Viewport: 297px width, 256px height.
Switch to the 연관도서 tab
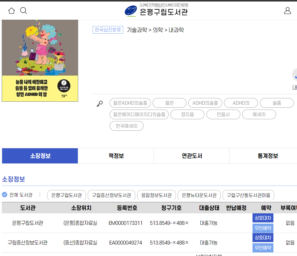click(x=192, y=156)
